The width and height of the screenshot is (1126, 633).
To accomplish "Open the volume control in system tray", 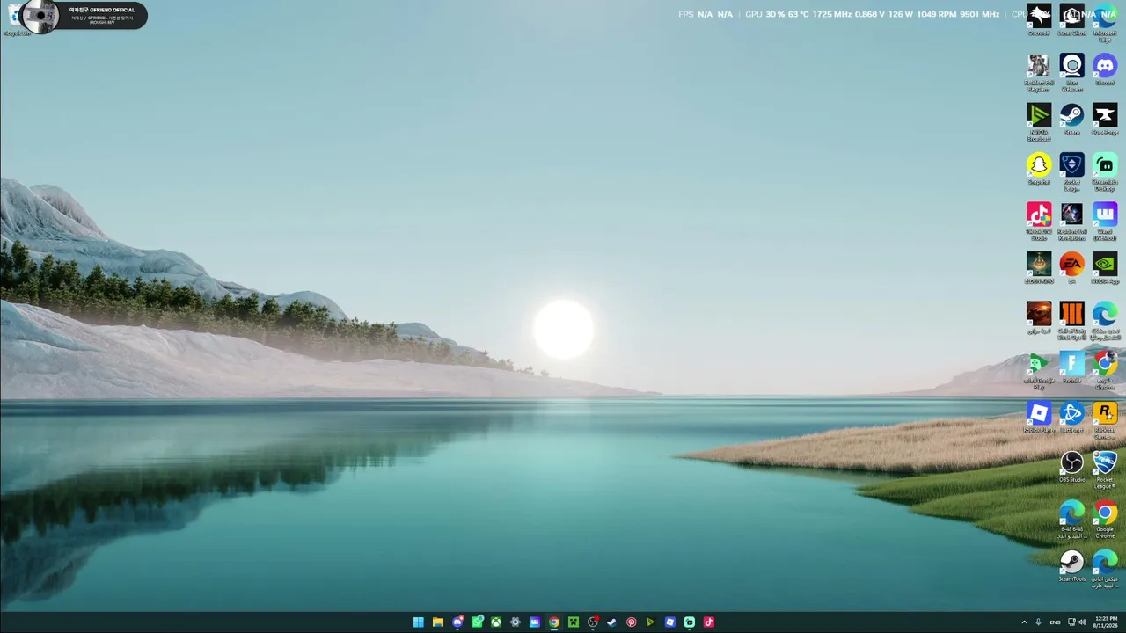I will [1082, 622].
